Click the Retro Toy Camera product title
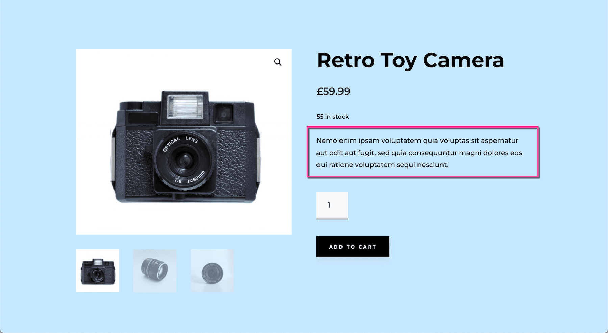The height and width of the screenshot is (333, 608). pyautogui.click(x=410, y=61)
